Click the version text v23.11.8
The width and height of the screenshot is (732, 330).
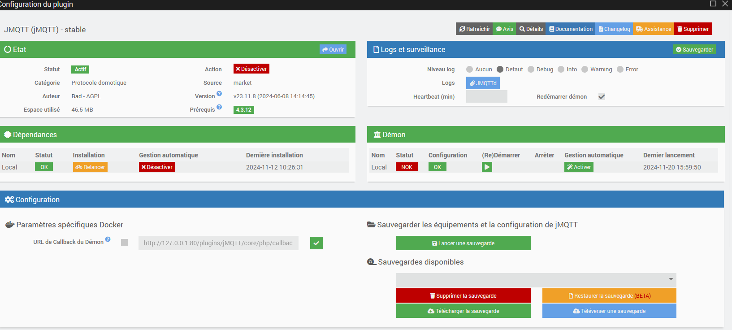pyautogui.click(x=274, y=96)
